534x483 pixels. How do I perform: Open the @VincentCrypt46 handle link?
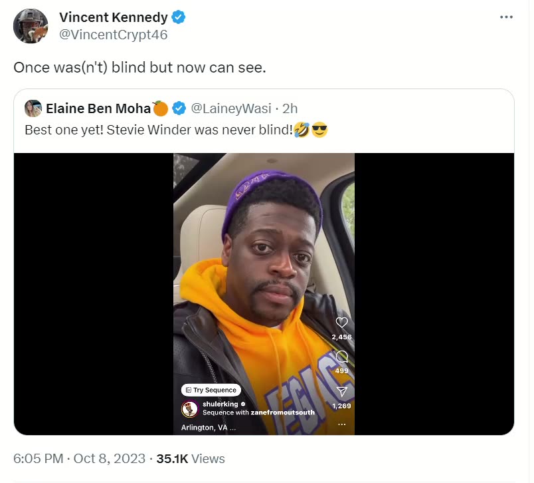point(114,35)
